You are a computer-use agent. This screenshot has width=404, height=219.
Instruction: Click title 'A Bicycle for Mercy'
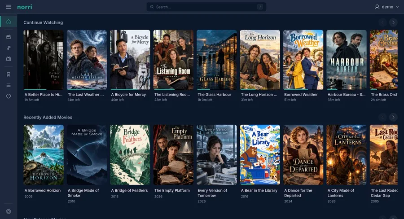point(128,95)
